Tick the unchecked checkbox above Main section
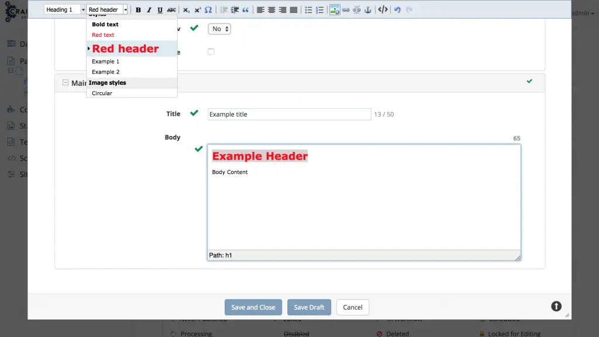Image resolution: width=599 pixels, height=337 pixels. coord(211,52)
